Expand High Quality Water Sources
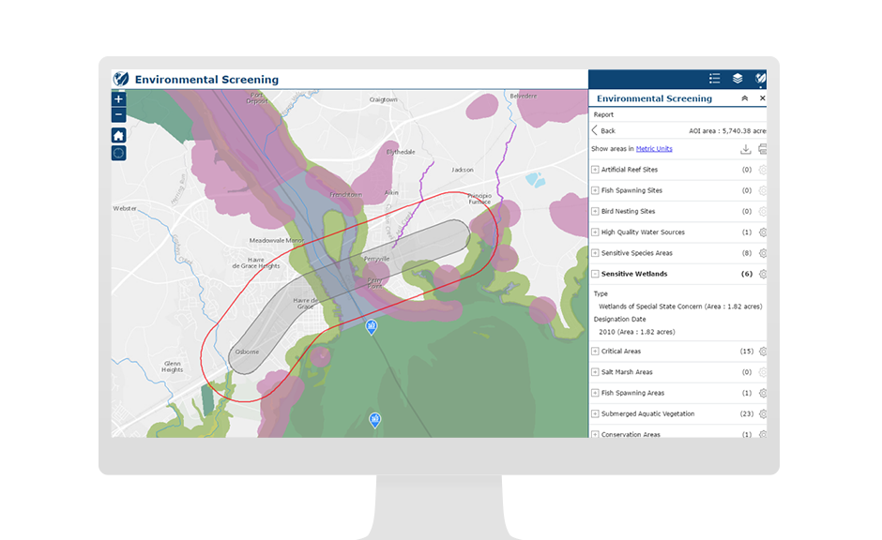882x540 pixels. click(x=595, y=232)
